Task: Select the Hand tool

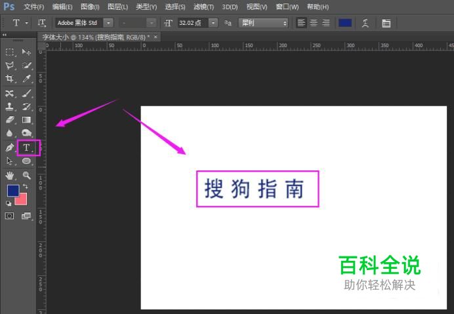Action: [10, 176]
